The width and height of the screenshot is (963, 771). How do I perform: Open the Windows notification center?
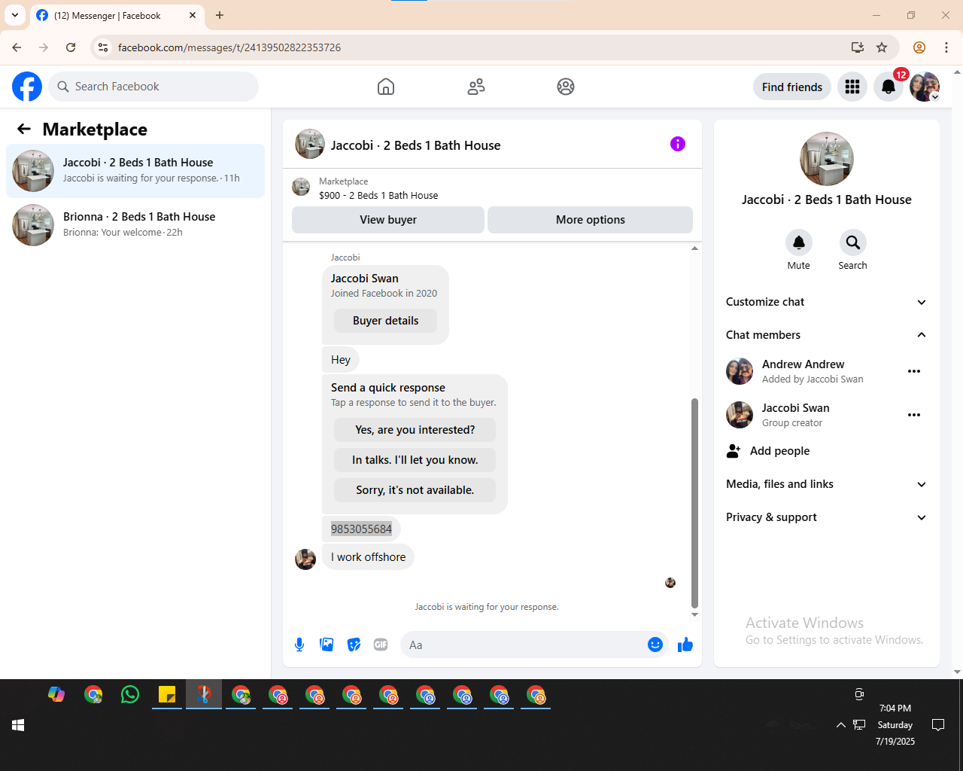pos(938,725)
